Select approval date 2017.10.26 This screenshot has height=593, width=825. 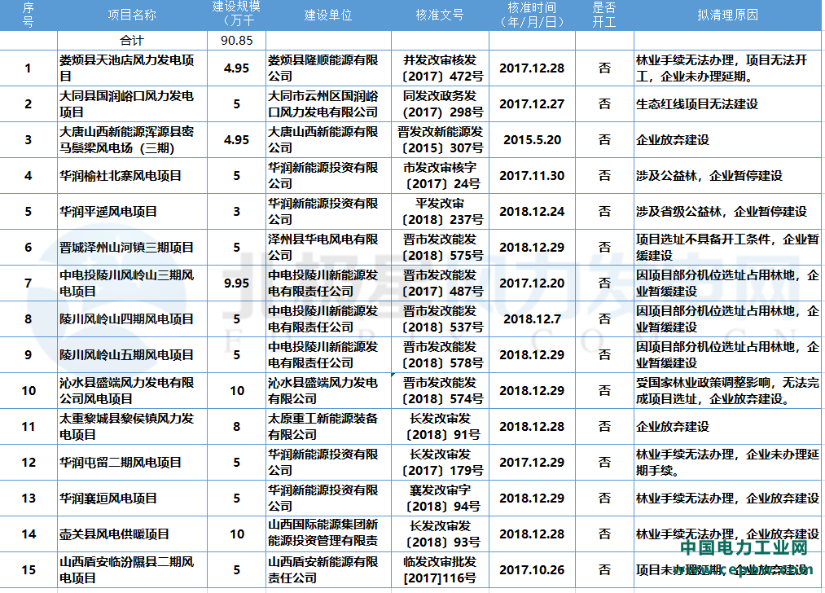(x=532, y=569)
